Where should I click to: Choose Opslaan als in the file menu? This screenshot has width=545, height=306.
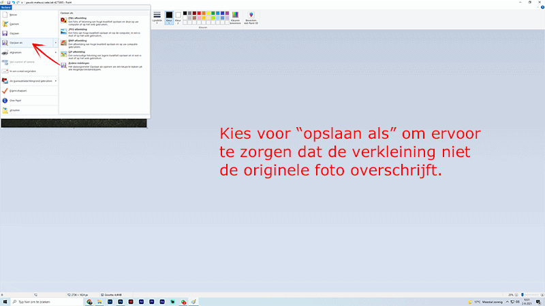pyautogui.click(x=27, y=43)
